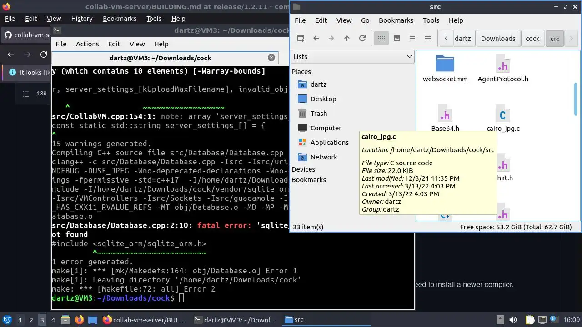This screenshot has width=582, height=327.
Task: Focus dartz@VM3 terminal taskbar entry
Action: coord(235,320)
